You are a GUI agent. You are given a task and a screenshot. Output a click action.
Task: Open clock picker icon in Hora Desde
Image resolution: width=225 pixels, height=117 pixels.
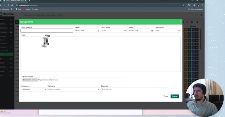pyautogui.click(x=125, y=30)
